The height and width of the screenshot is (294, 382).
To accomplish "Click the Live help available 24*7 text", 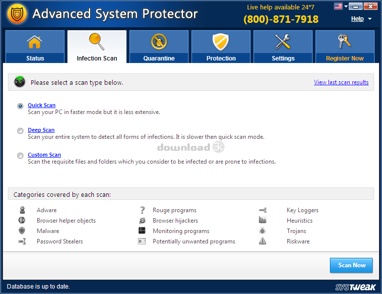I will pos(281,7).
